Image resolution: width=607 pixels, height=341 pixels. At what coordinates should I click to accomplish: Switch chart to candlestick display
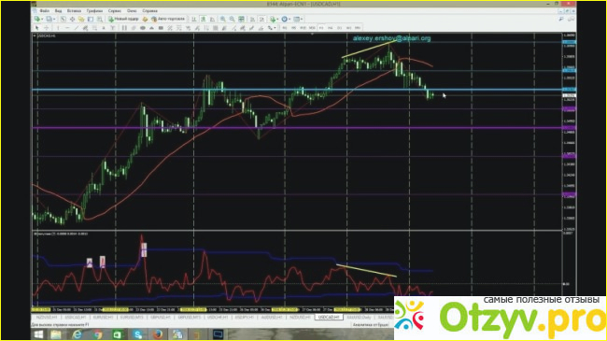tap(203, 19)
